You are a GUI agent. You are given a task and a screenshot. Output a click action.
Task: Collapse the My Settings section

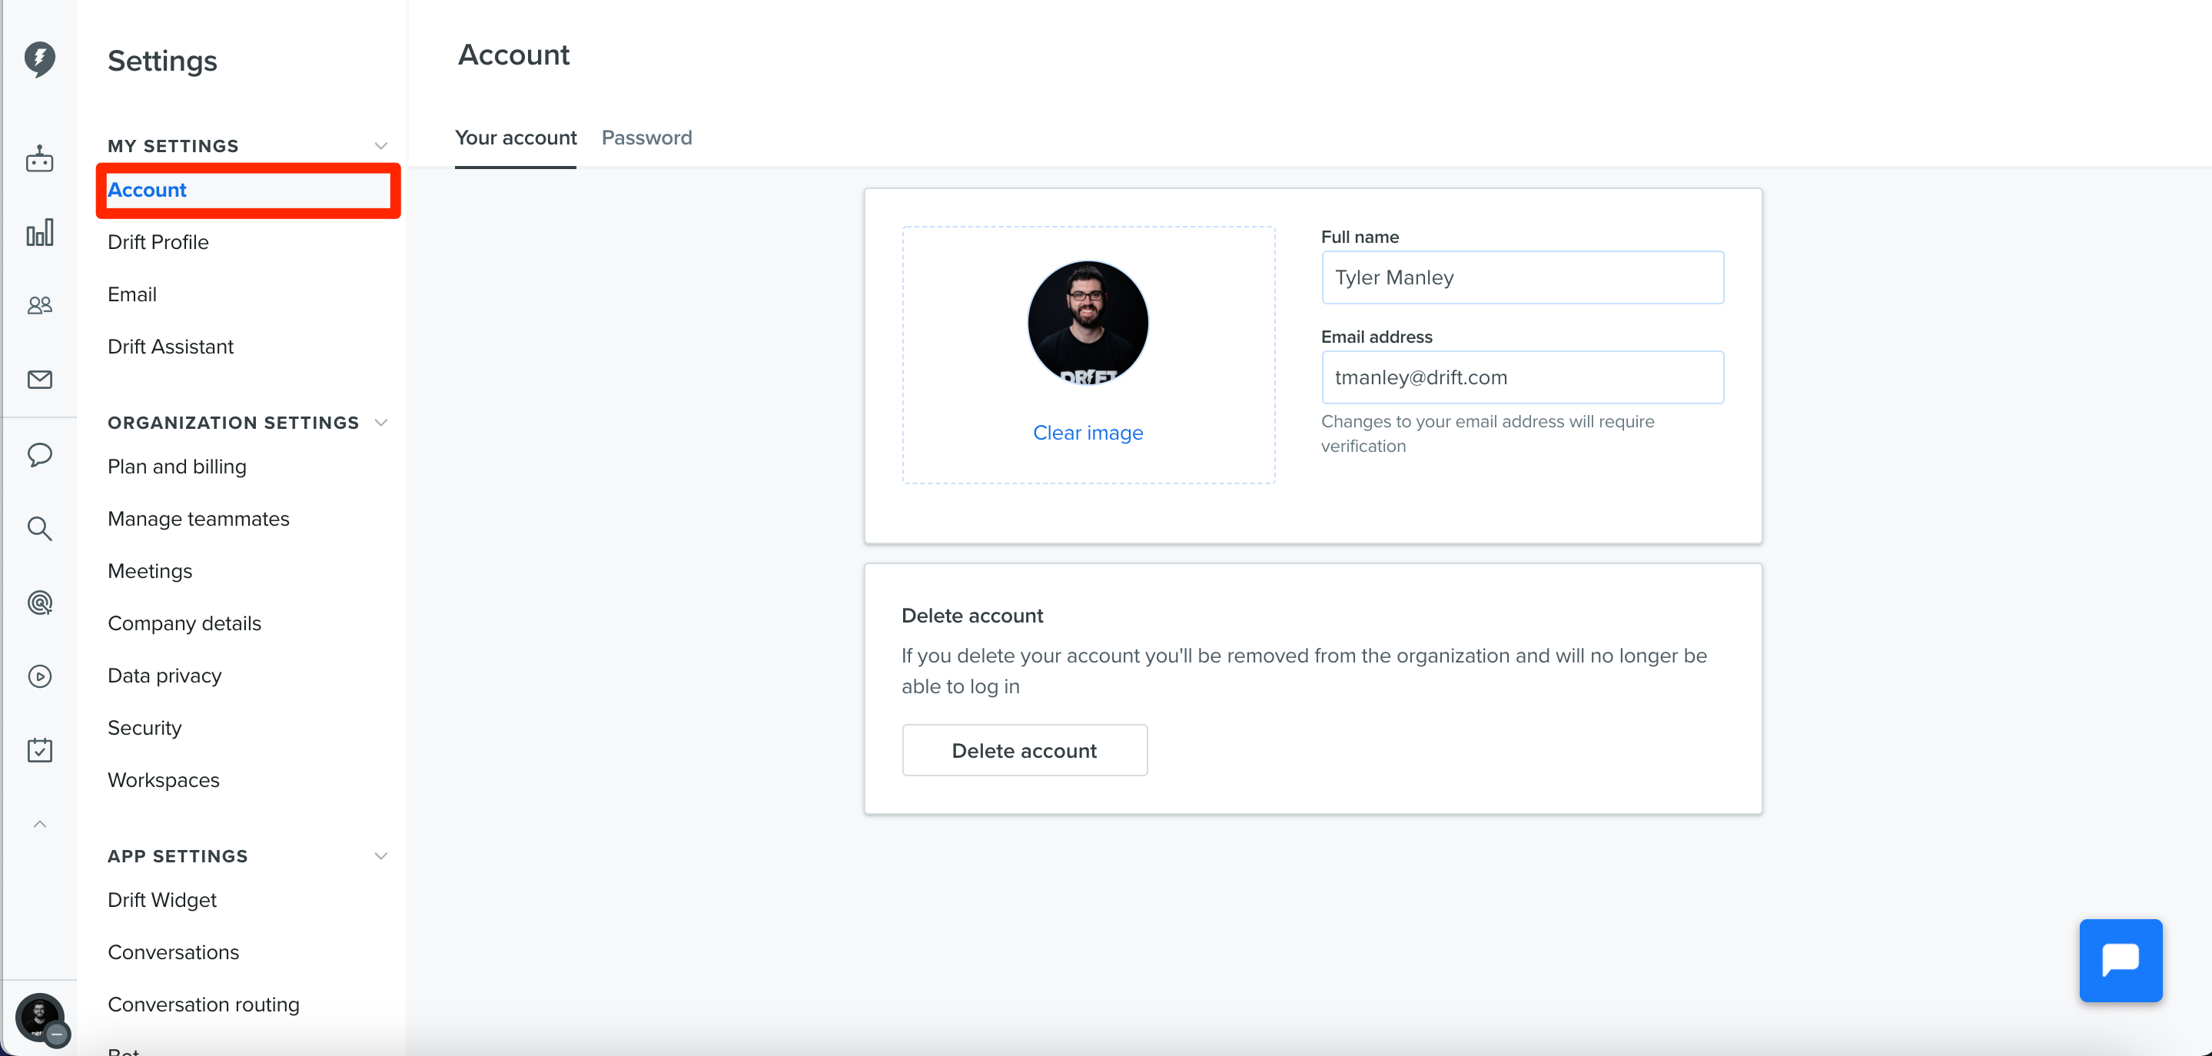pos(380,146)
